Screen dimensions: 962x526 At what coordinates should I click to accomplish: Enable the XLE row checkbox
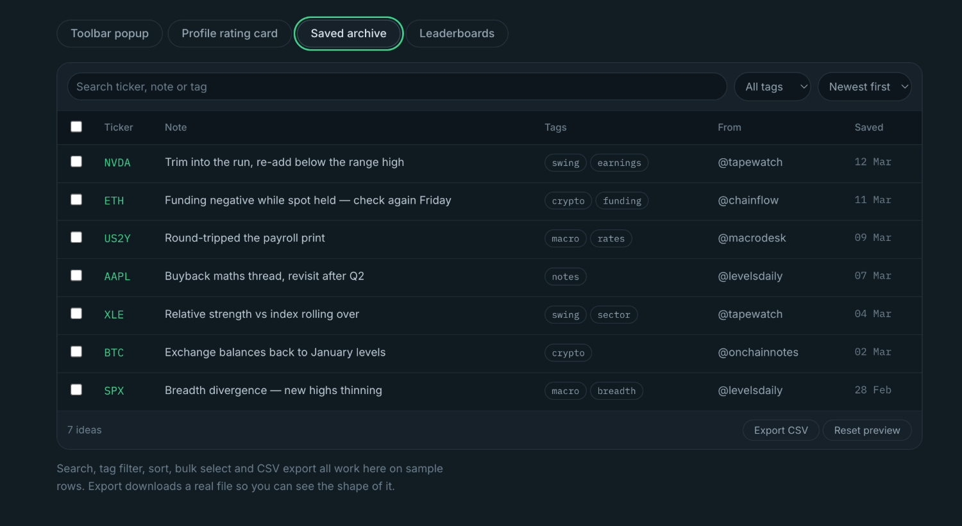click(x=76, y=313)
